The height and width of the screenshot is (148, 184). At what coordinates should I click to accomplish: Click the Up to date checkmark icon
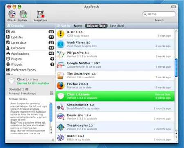(8, 42)
